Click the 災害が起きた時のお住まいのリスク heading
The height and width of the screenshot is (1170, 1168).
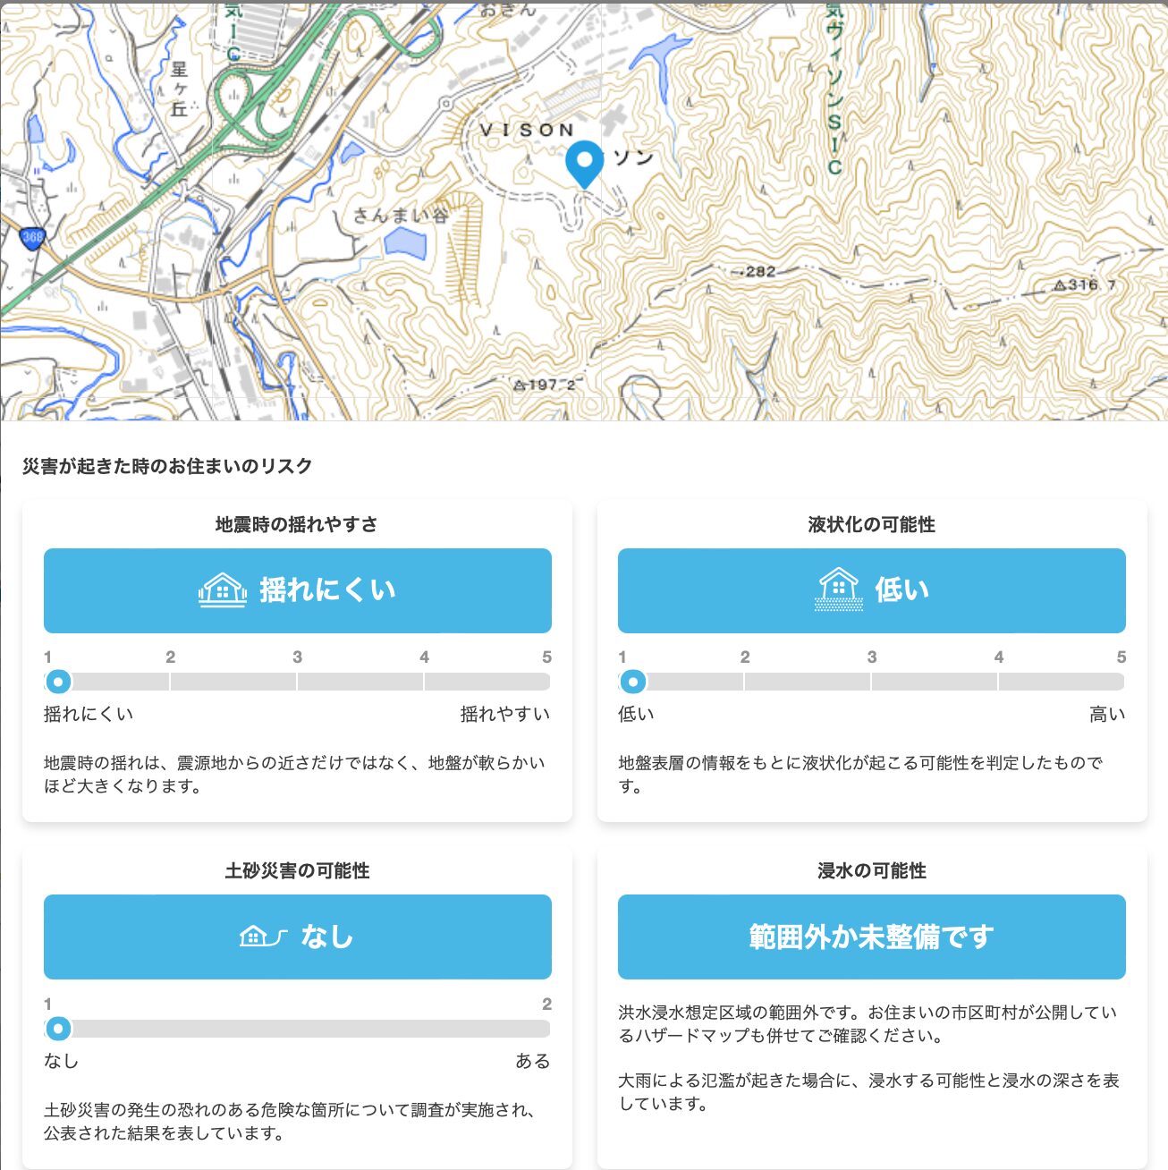(x=167, y=466)
